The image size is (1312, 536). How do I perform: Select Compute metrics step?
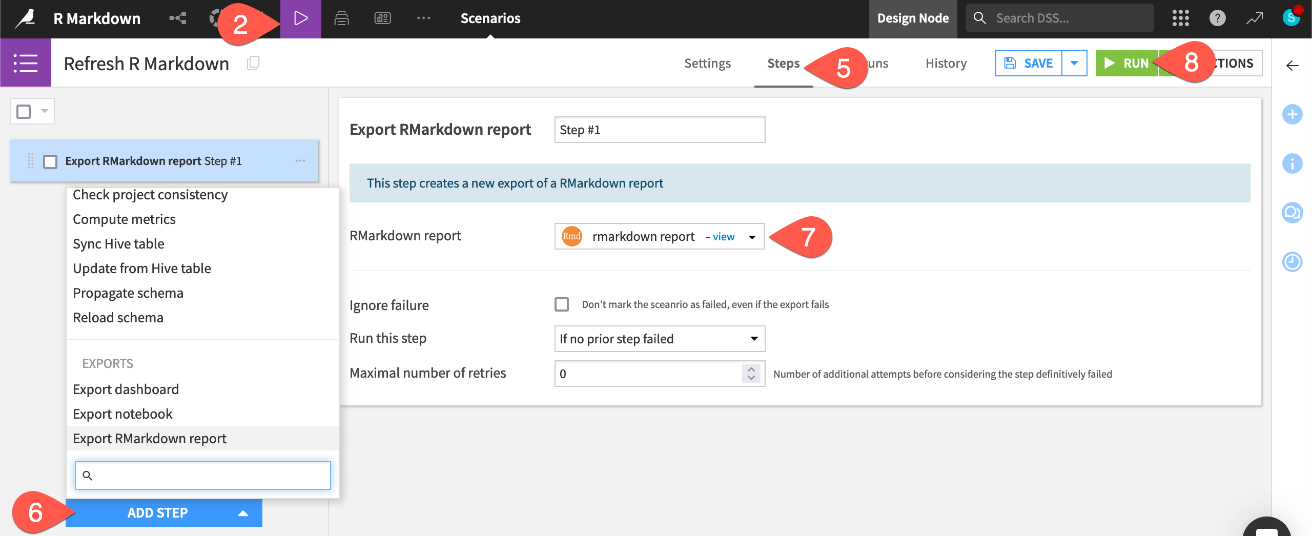(124, 219)
